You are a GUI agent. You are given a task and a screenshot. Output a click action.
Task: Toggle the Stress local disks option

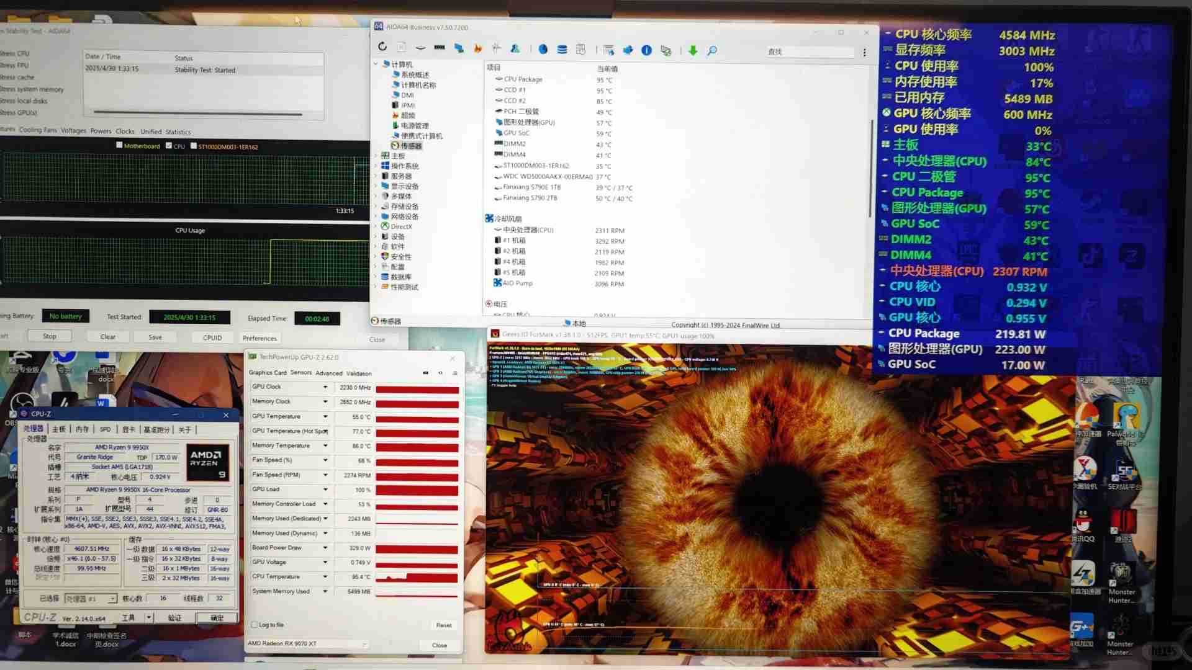(x=24, y=100)
